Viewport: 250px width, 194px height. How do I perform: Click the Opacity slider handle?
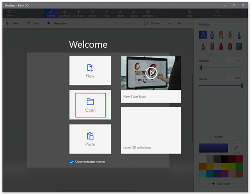pyautogui.click(x=242, y=85)
